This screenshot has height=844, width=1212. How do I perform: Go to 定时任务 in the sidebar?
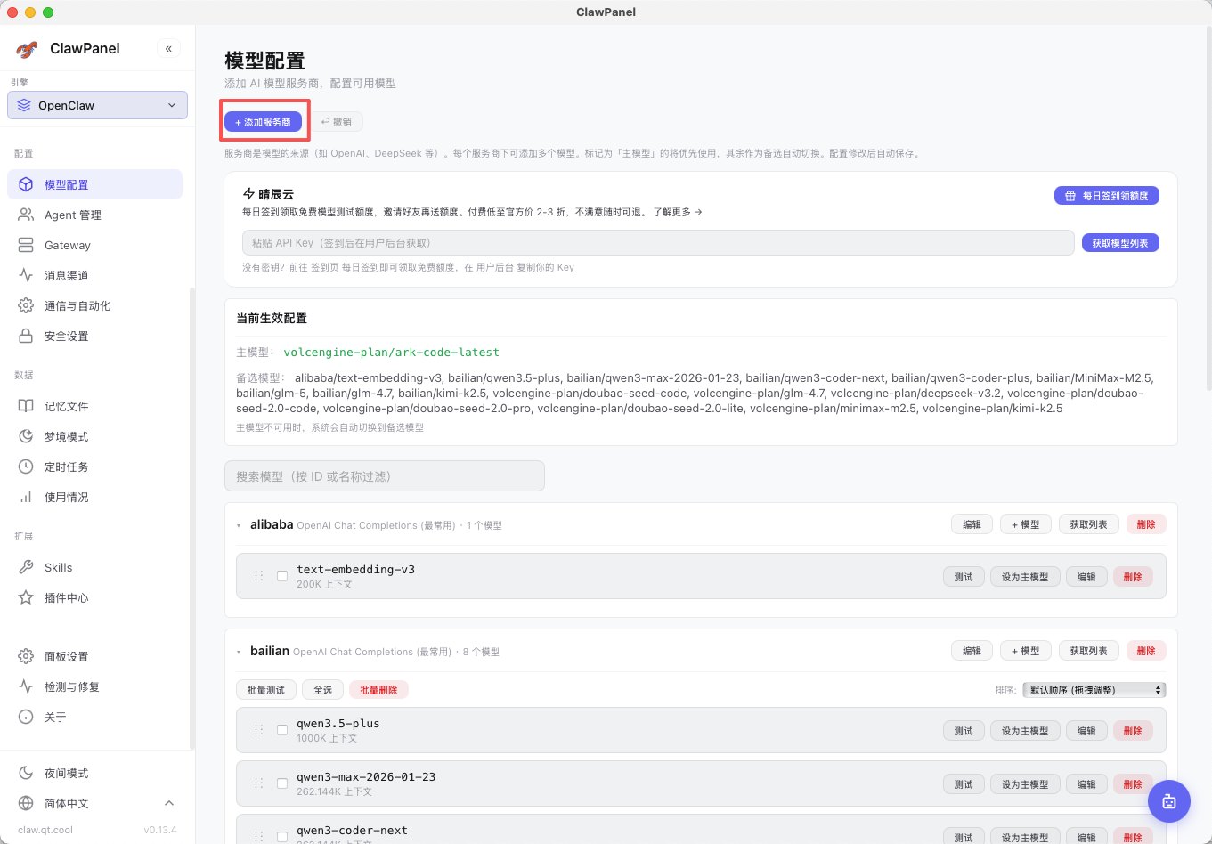pyautogui.click(x=67, y=467)
